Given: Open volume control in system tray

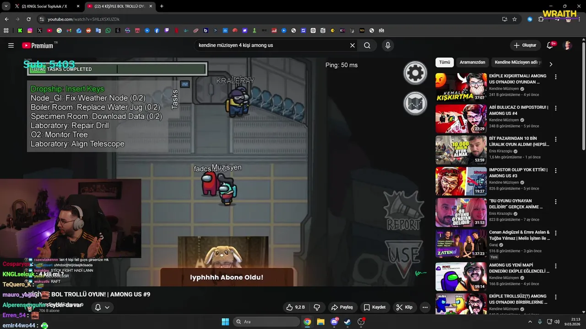Looking at the screenshot, I should click(x=557, y=322).
